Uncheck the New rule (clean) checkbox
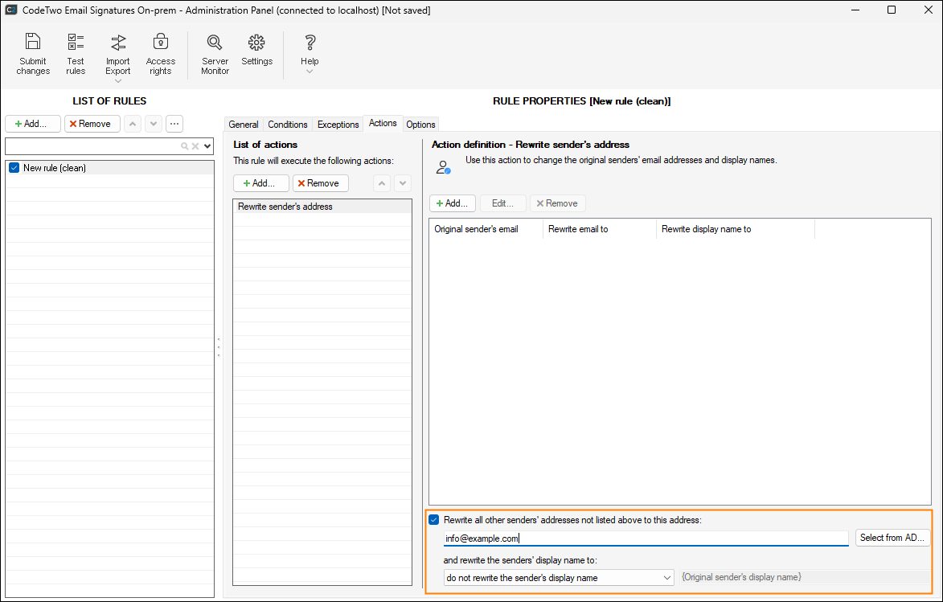Viewport: 943px width, 602px height. coord(14,168)
